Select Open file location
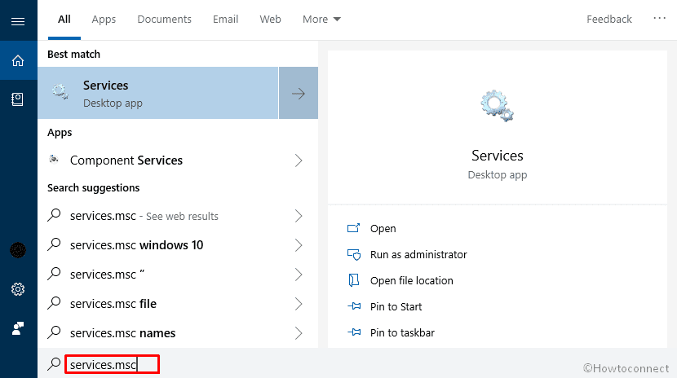The width and height of the screenshot is (677, 378). click(411, 280)
